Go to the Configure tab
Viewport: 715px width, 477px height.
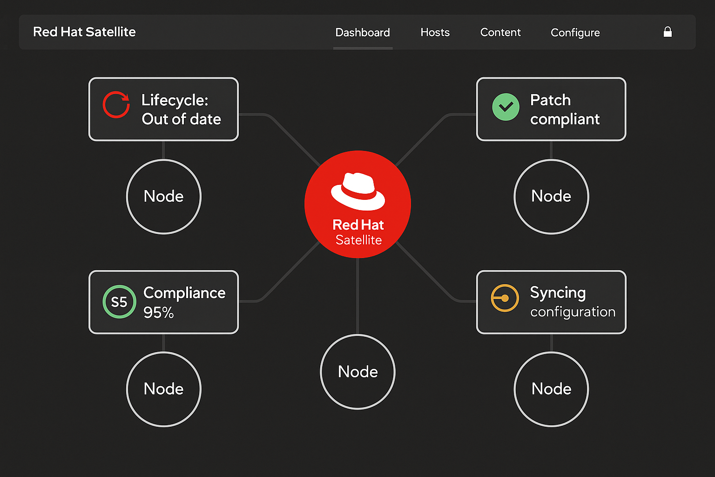pos(575,33)
